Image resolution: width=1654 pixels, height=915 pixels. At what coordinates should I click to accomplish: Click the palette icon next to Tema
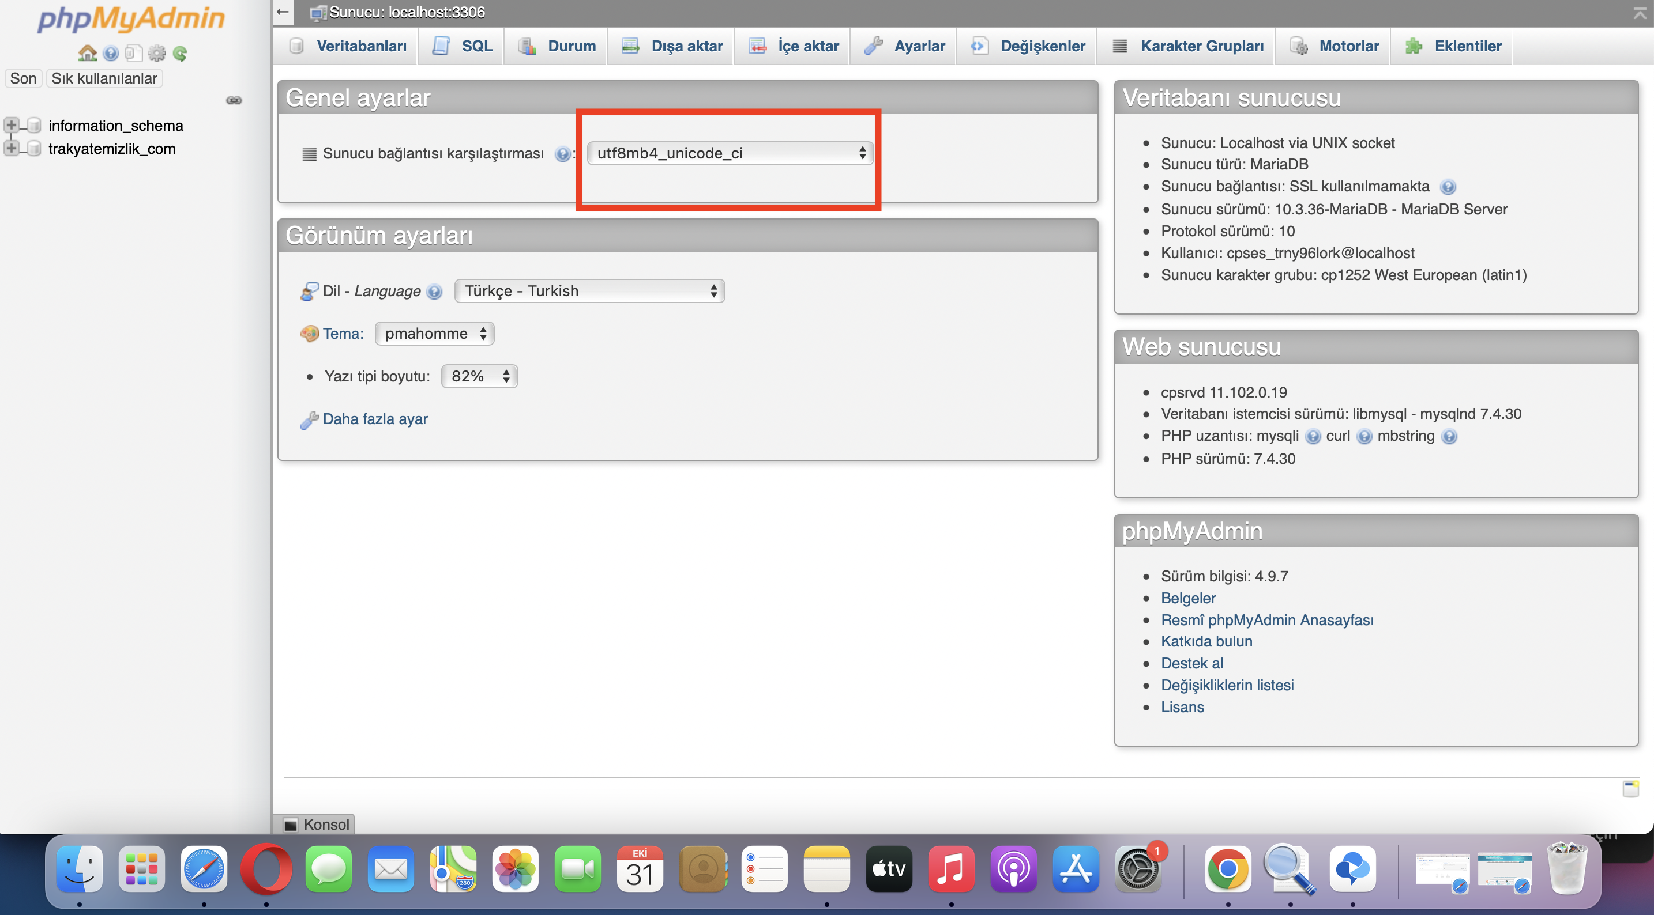coord(310,334)
